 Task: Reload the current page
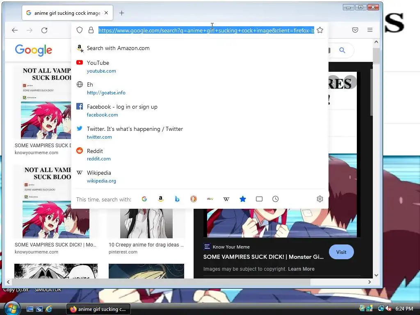pyautogui.click(x=44, y=30)
